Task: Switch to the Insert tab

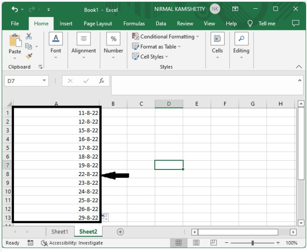Action: pos(66,24)
